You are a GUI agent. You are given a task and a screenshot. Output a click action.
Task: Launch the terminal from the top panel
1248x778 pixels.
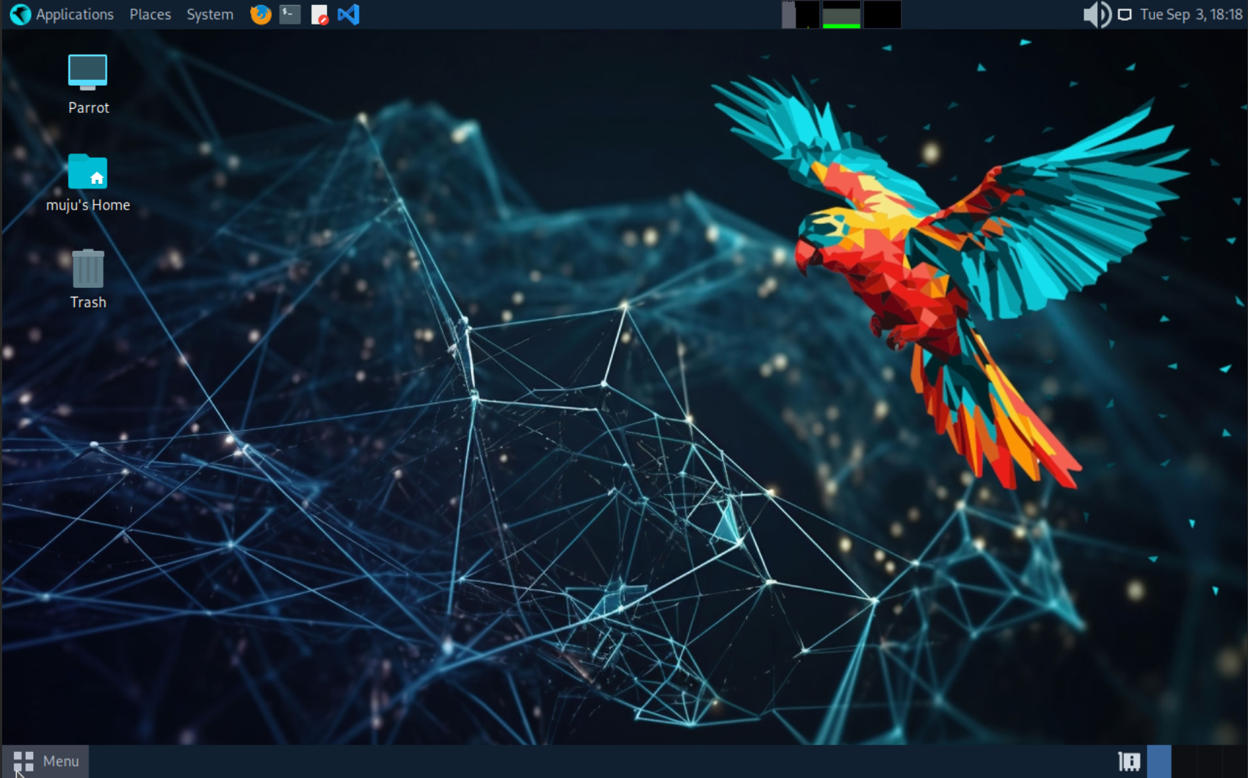pyautogui.click(x=290, y=14)
